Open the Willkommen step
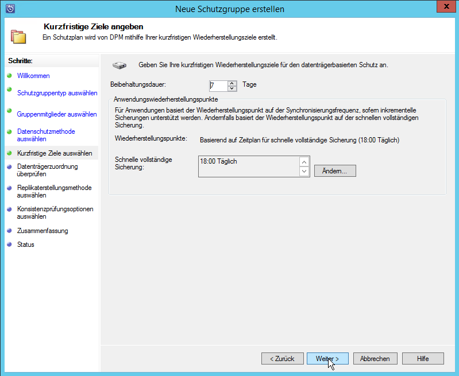This screenshot has width=459, height=376. 33,76
